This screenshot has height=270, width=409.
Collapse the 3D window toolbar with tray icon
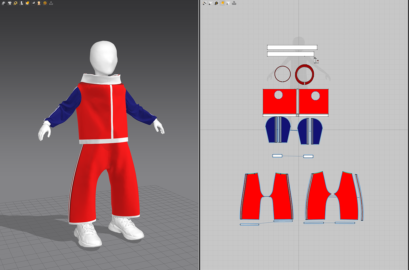[51, 3]
